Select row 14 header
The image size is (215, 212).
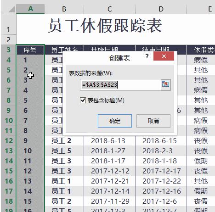coord(8,161)
